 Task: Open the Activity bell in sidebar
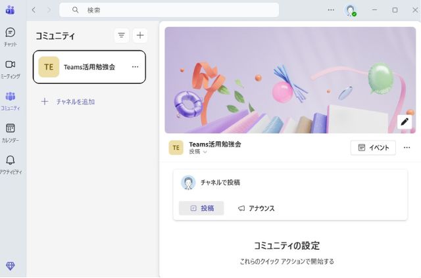coord(11,164)
